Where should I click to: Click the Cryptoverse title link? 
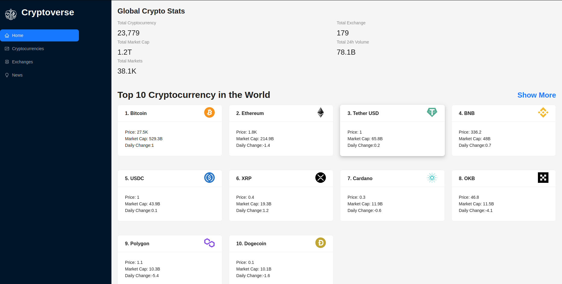click(x=48, y=12)
